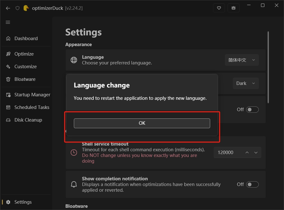Viewport: 284px width, 210px height.
Task: Click the Bloatware trash icon
Action: (x=8, y=79)
